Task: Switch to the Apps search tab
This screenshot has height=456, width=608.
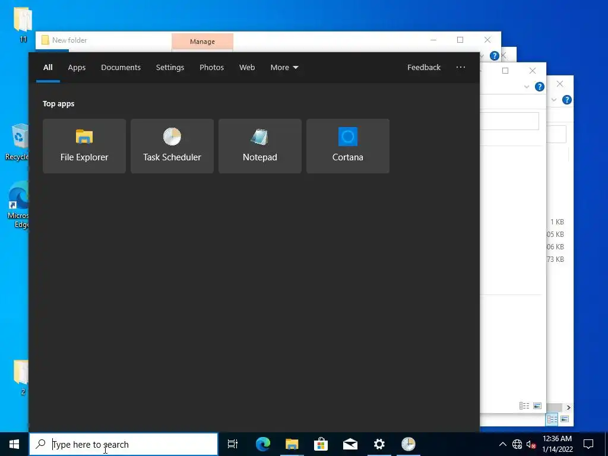Action: click(77, 68)
